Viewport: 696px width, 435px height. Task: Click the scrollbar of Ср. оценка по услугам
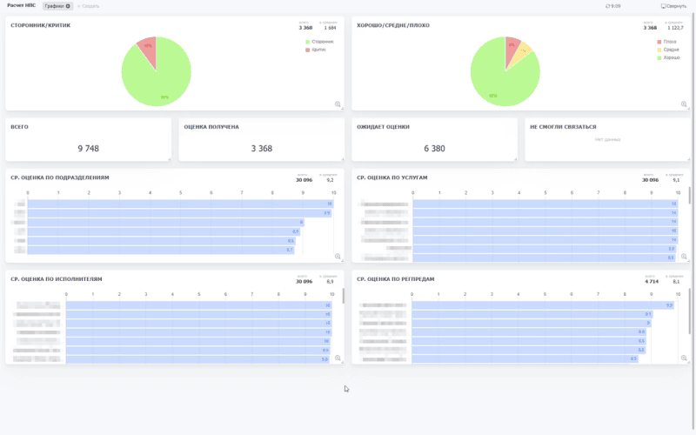pos(690,196)
